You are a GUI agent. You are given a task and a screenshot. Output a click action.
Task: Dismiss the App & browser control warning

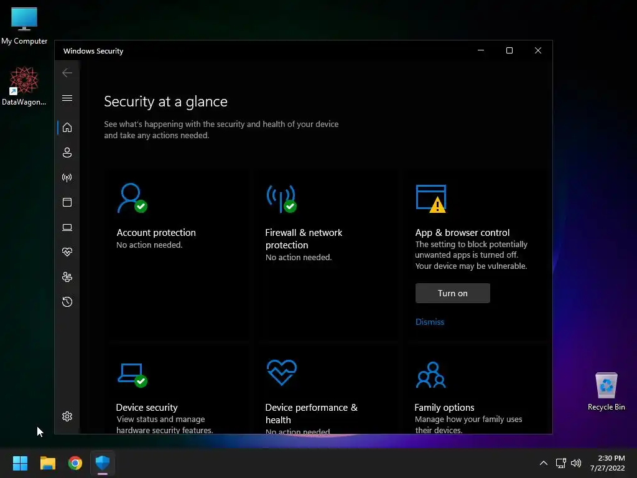tap(430, 322)
